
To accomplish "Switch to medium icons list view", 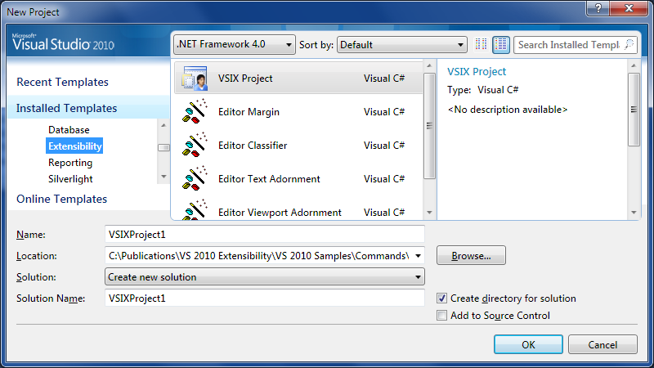I will pos(501,44).
